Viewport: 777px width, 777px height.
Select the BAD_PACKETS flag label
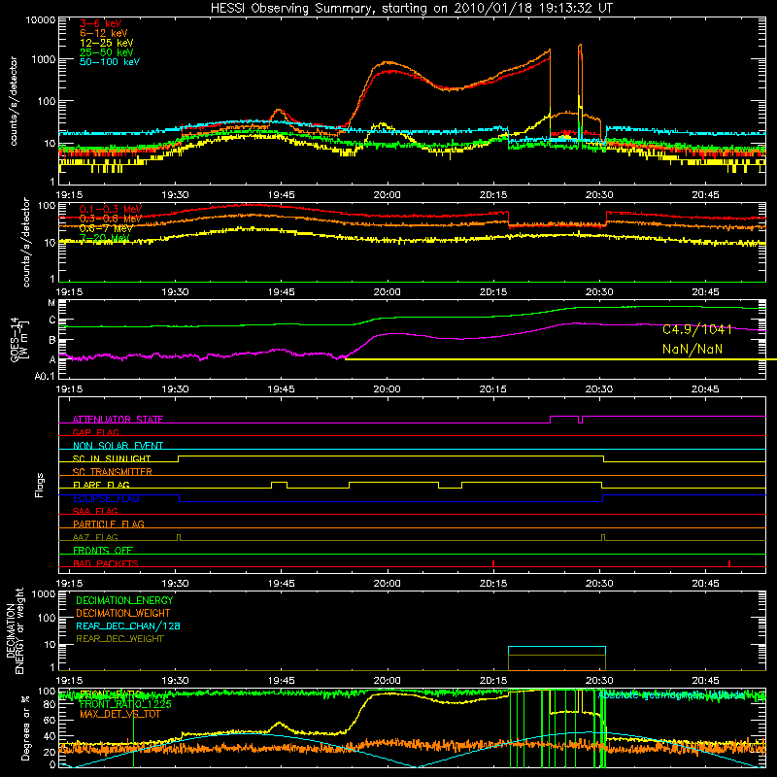tap(106, 563)
